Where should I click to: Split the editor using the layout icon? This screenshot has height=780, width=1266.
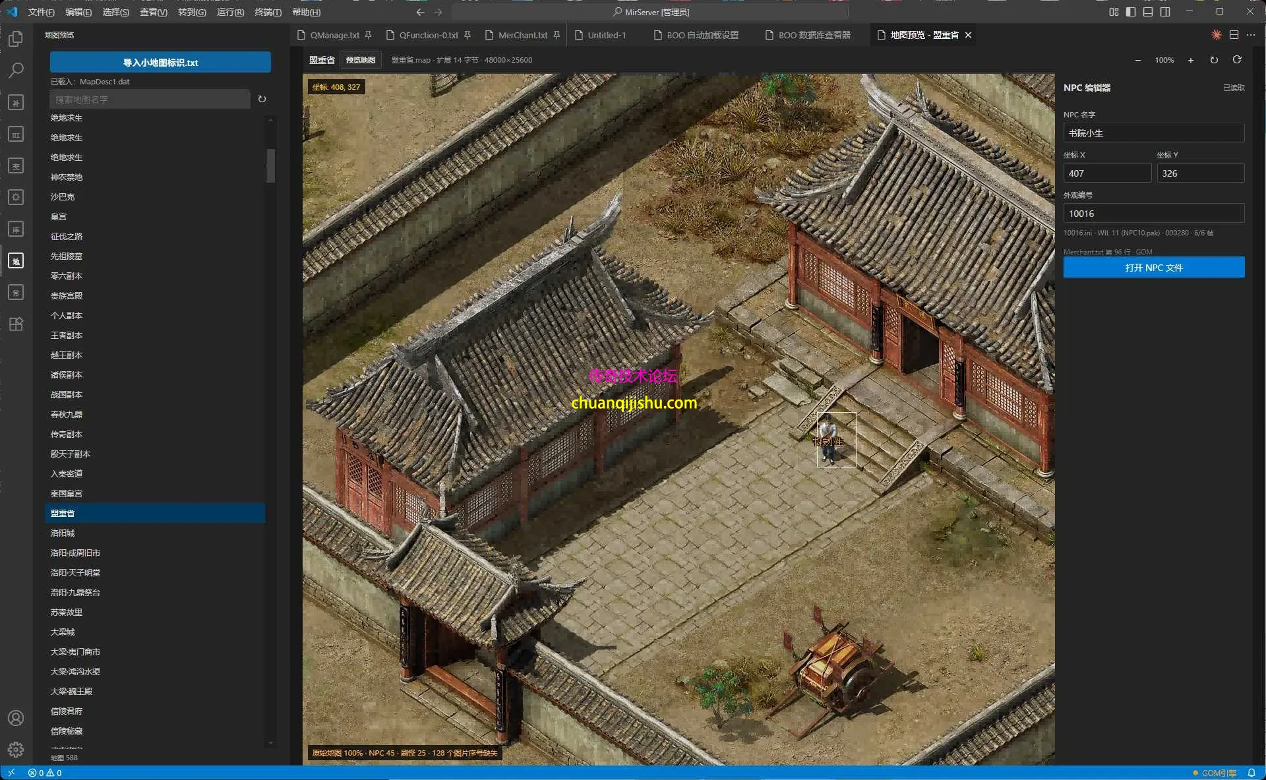1234,35
